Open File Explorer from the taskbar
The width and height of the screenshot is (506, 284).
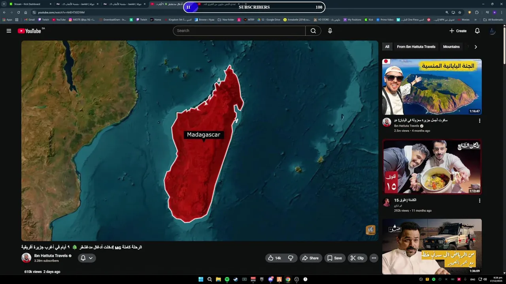click(218, 279)
